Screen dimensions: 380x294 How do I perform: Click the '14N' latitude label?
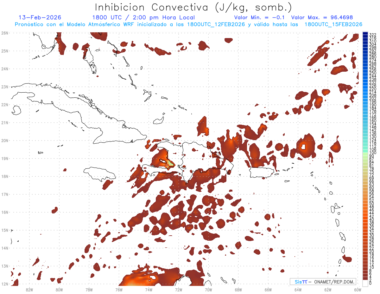tap(4, 248)
